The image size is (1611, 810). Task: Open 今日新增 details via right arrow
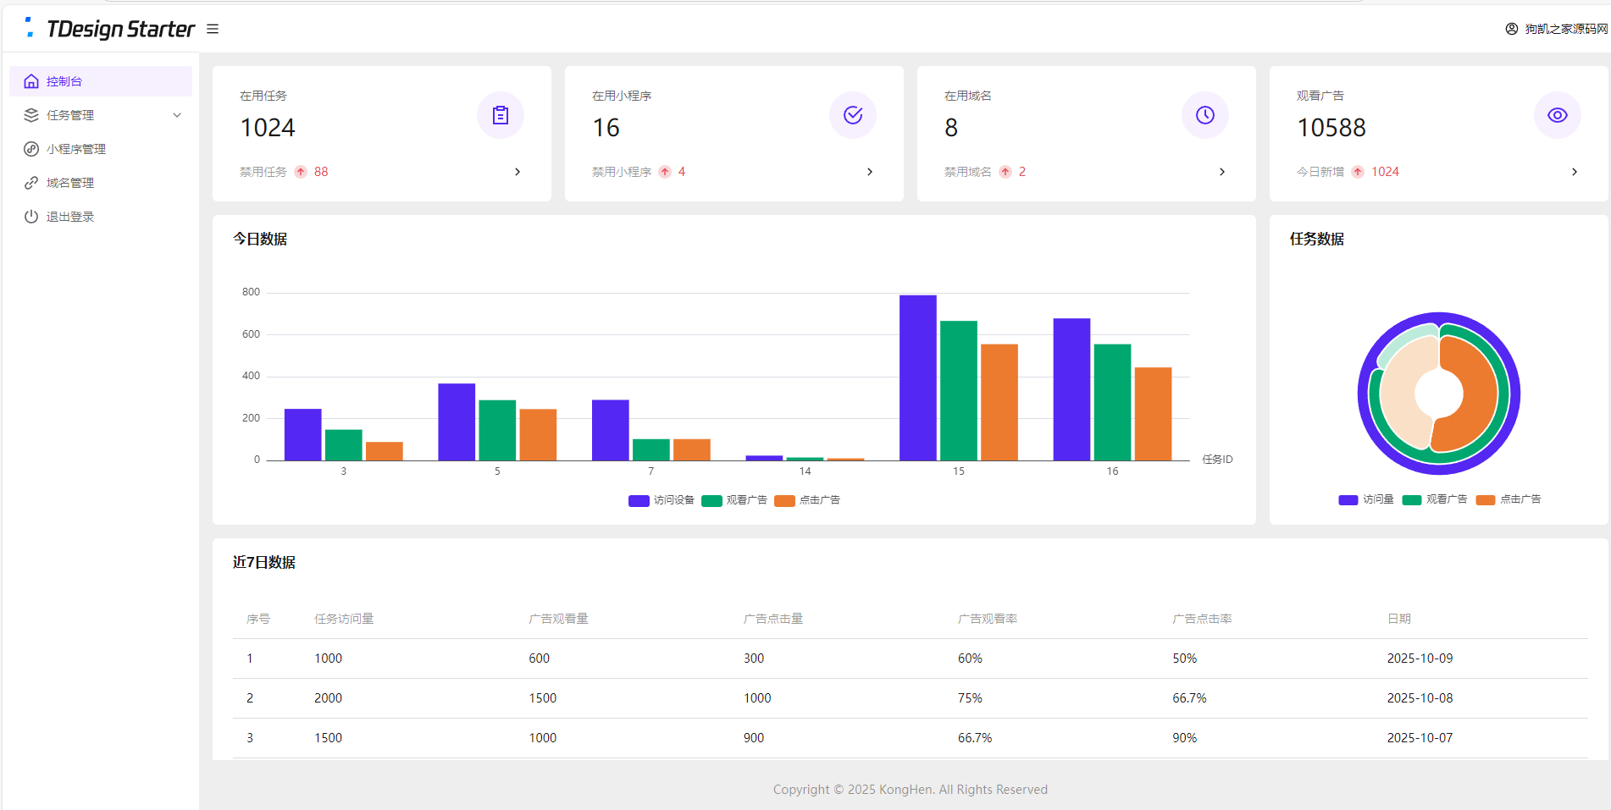[1575, 172]
